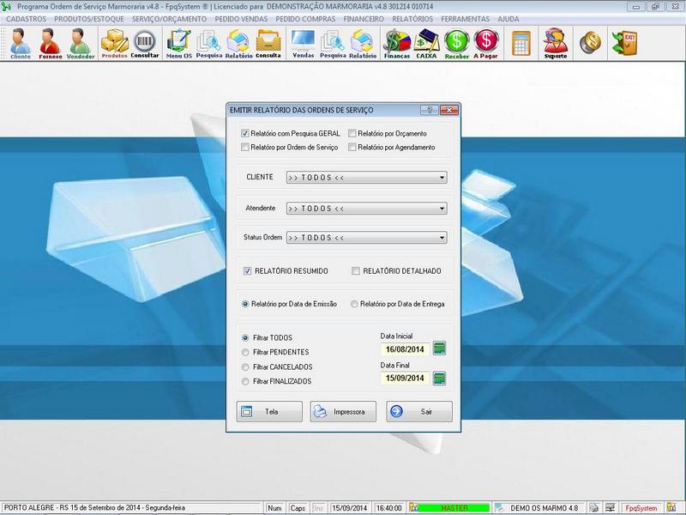Viewport: 686px width, 515px height.
Task: Open the RELATÓRIOS menu
Action: point(412,19)
